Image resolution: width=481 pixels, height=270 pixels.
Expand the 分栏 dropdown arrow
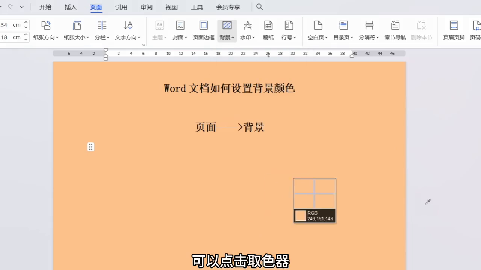(108, 37)
